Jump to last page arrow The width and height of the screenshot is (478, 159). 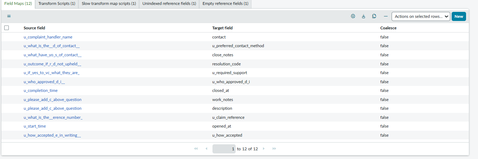(274, 149)
